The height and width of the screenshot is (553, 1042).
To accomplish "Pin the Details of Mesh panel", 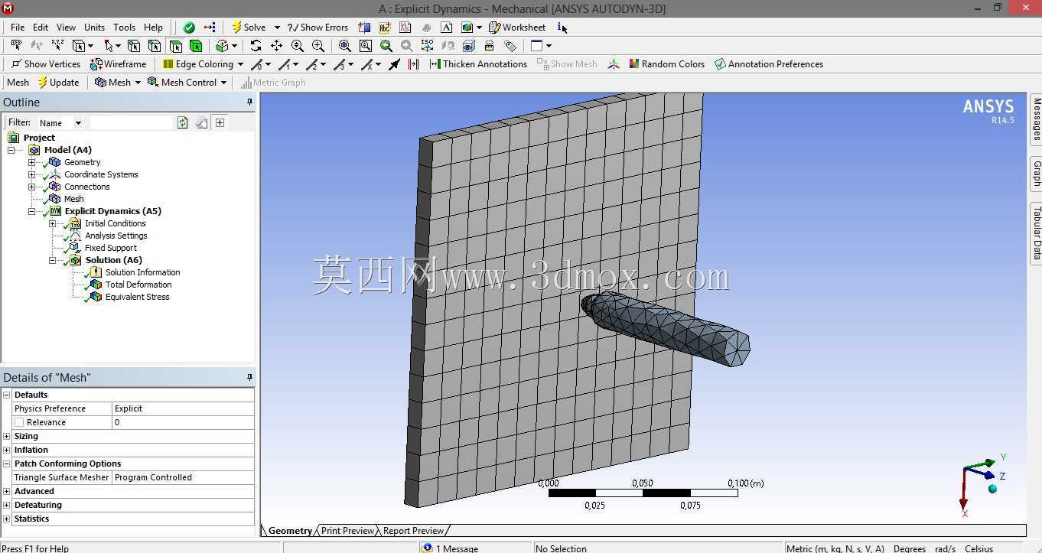I will pos(249,377).
